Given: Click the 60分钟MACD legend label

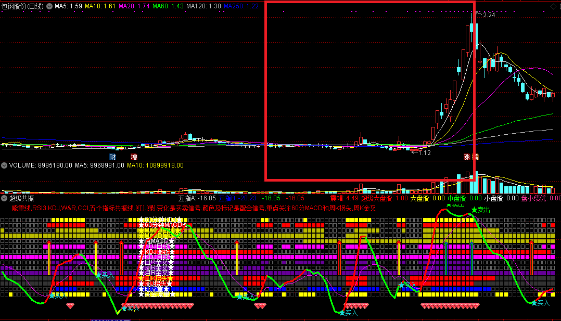Looking at the screenshot, I should click(x=163, y=225).
